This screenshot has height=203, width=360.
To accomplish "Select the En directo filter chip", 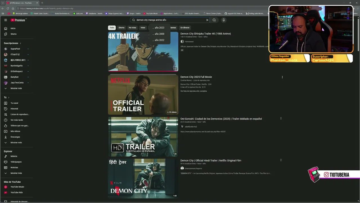I will tap(185, 28).
